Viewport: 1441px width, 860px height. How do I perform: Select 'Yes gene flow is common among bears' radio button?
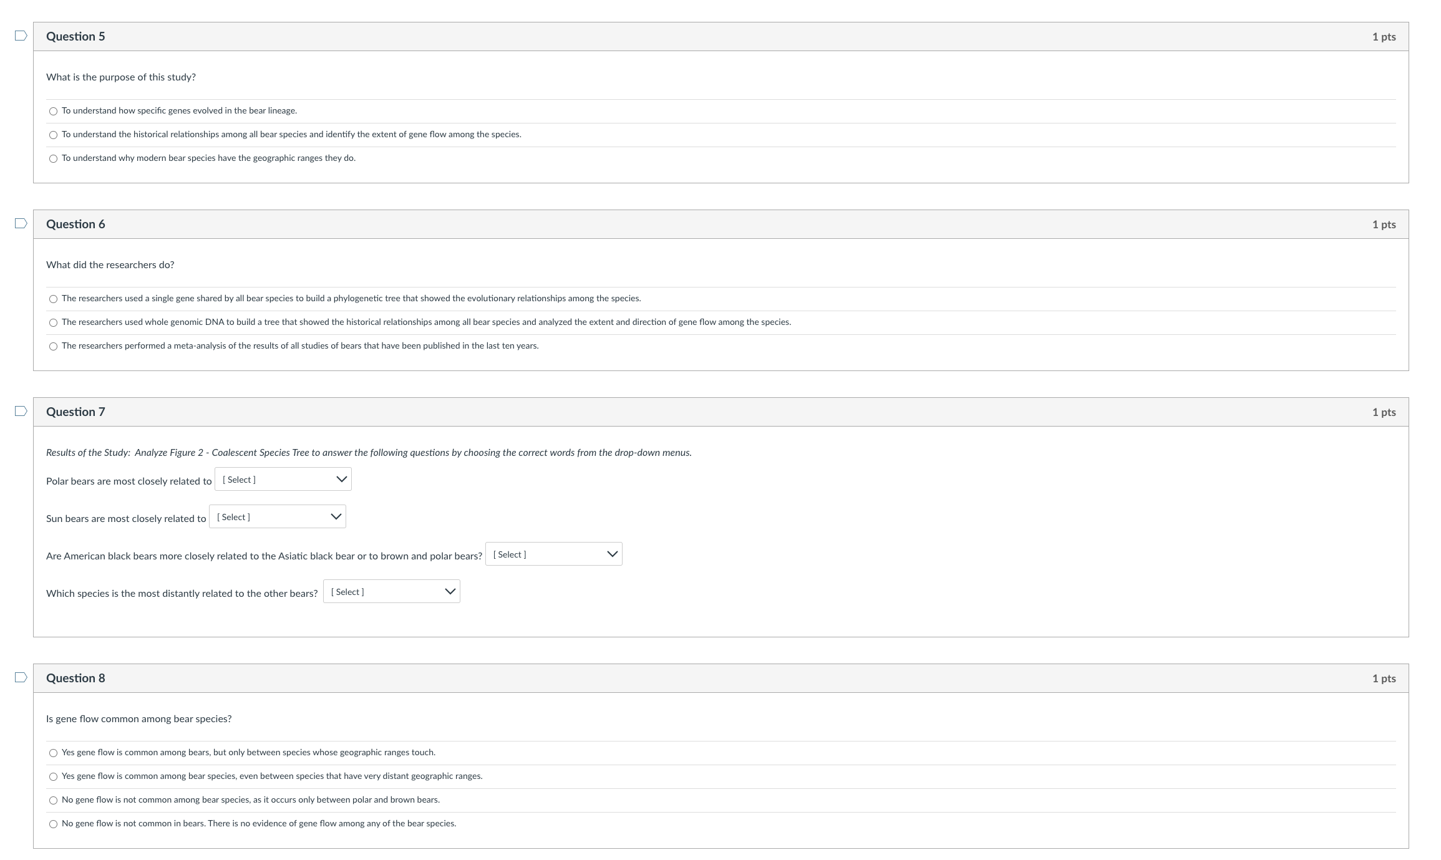53,751
